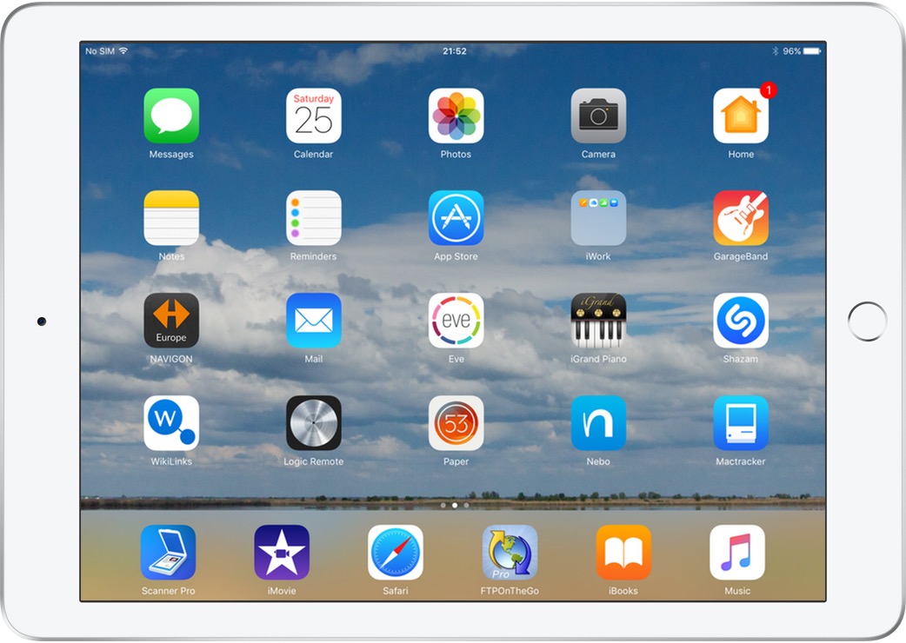Open the Calendar app showing Saturday 25
Screen dimensions: 906x643
[x=313, y=116]
